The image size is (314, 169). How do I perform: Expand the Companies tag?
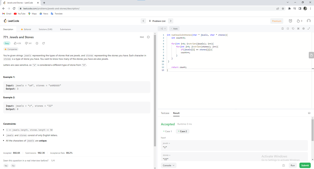click(11, 49)
